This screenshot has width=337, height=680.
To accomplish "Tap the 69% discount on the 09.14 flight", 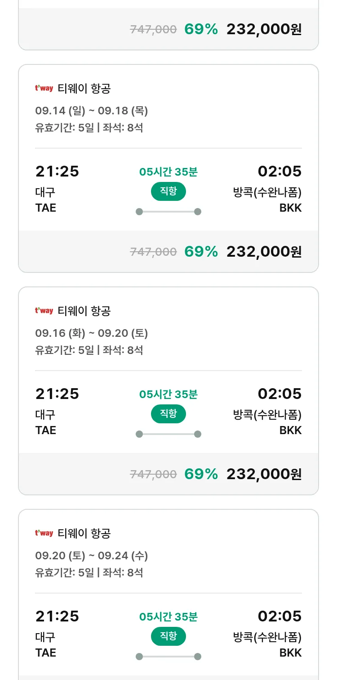I will 201,252.
